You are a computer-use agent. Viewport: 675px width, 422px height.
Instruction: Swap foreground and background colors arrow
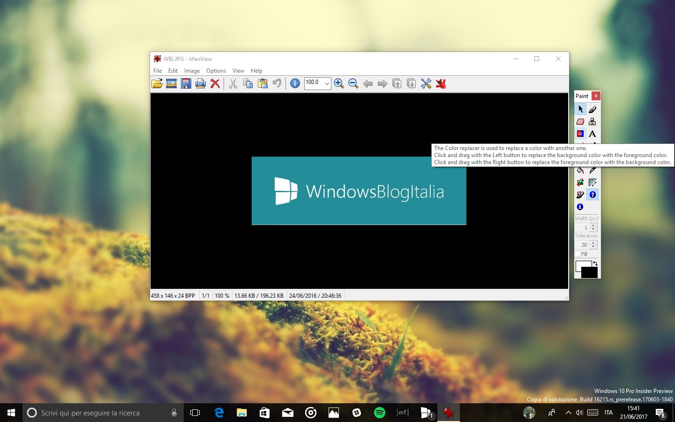pyautogui.click(x=595, y=264)
